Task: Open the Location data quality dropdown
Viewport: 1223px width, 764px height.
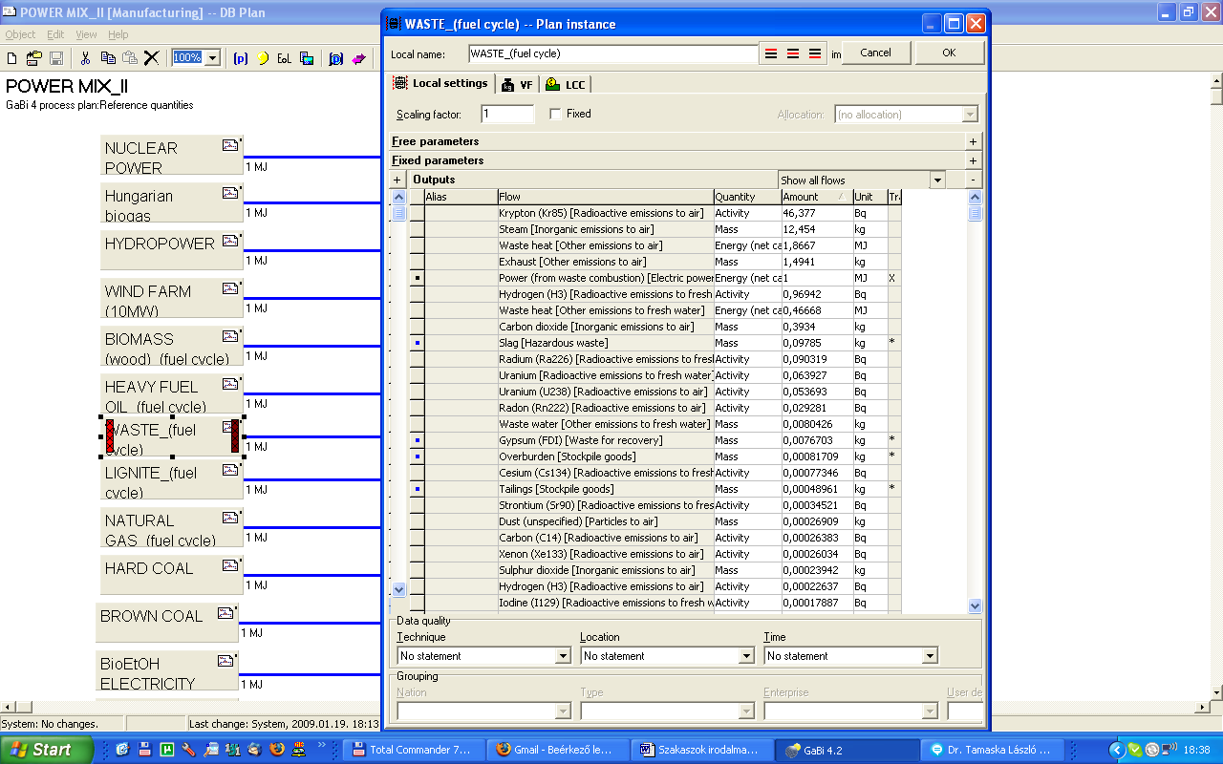Action: point(745,656)
